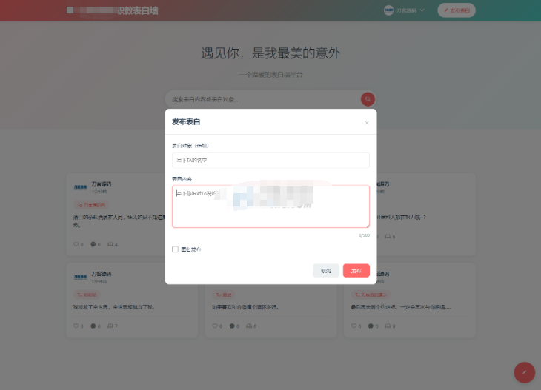Click the floating red pencil button
541x390 pixels.
tap(525, 372)
